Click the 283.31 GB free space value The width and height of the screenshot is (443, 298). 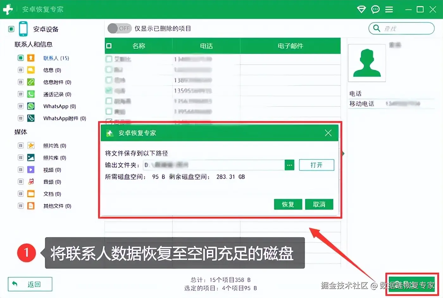click(x=231, y=177)
